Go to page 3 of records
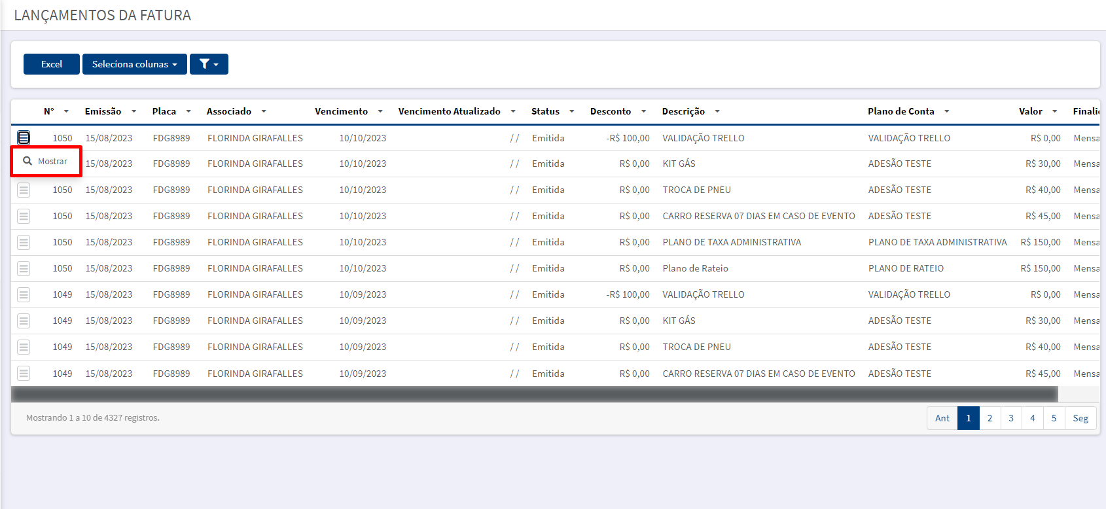The height and width of the screenshot is (509, 1106). 1011,418
